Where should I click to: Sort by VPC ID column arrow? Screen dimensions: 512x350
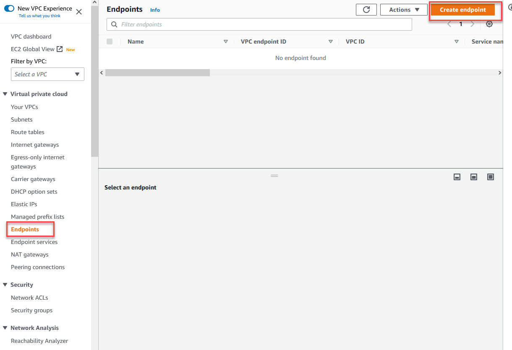tap(457, 41)
